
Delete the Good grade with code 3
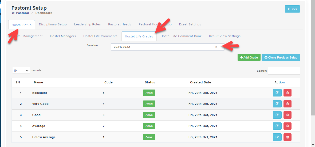[x=287, y=115]
